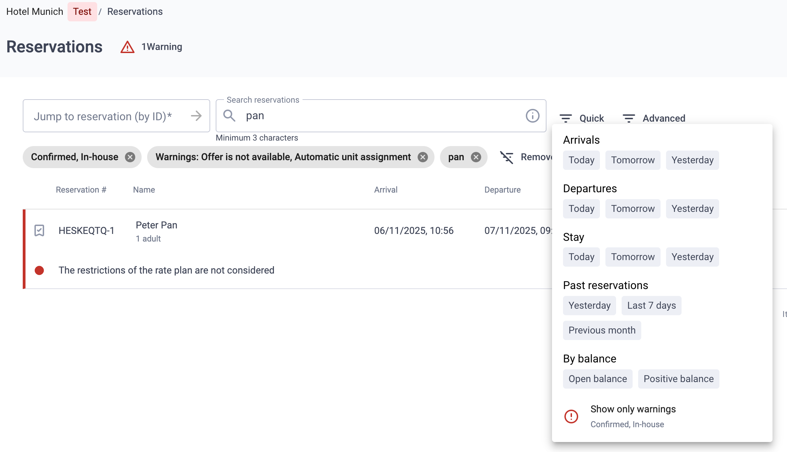The width and height of the screenshot is (787, 452).
Task: Open the Hotel Munich breadcrumb
Action: [35, 11]
